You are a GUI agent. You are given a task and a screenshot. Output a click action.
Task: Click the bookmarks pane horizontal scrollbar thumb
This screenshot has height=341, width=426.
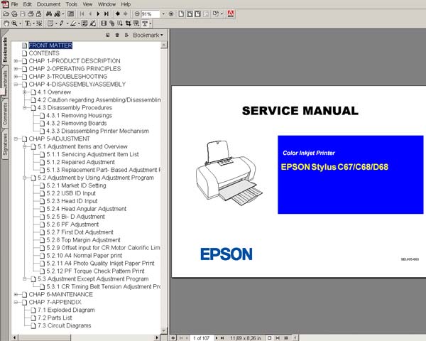point(45,337)
